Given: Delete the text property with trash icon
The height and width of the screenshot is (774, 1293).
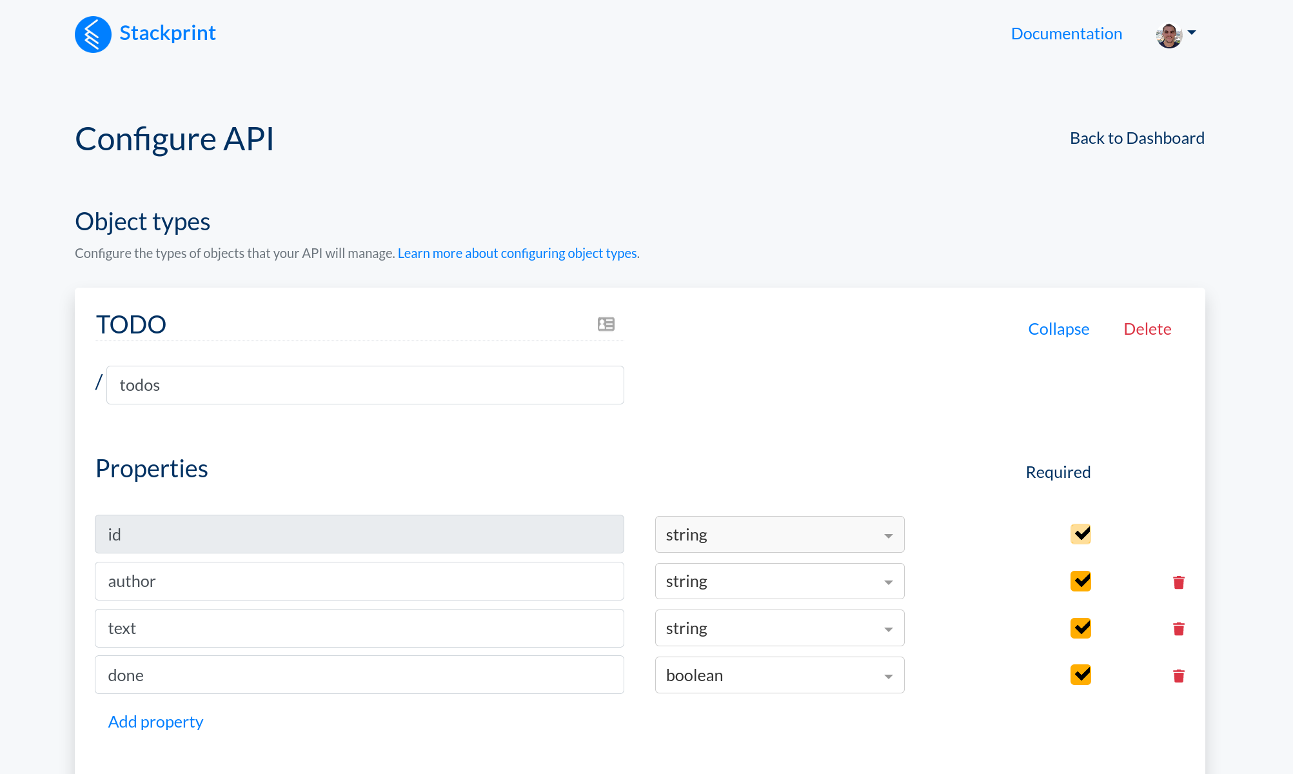Looking at the screenshot, I should tap(1178, 629).
